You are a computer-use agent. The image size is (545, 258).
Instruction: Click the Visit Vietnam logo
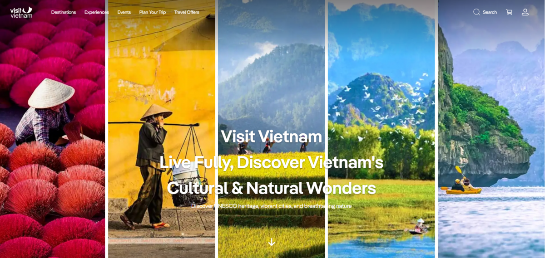[x=21, y=12]
